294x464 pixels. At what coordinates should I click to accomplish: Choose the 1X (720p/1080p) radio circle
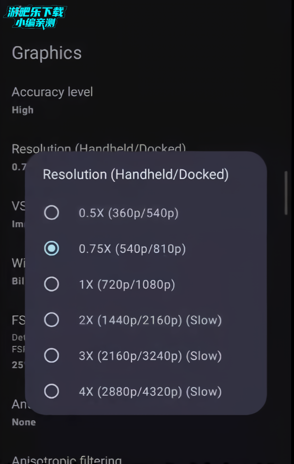[52, 284]
